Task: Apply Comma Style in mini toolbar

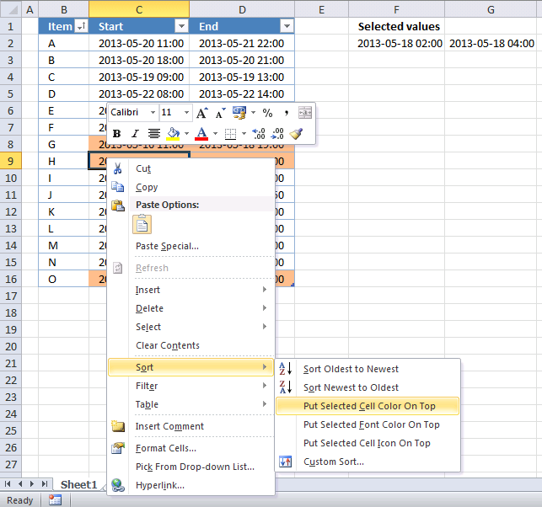Action: coord(286,113)
